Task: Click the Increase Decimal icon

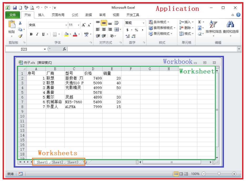Action: 128,36
